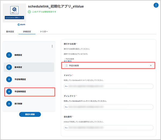Click the ディレクトリ input field
Image resolution: width=161 pixels, height=140 pixels.
pos(109,107)
